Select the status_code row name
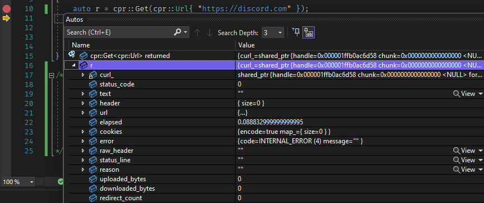The width and height of the screenshot is (484, 203). tap(117, 84)
